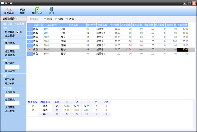Click 取消筛选 to clear filter
197x132 pixels.
pos(10,55)
